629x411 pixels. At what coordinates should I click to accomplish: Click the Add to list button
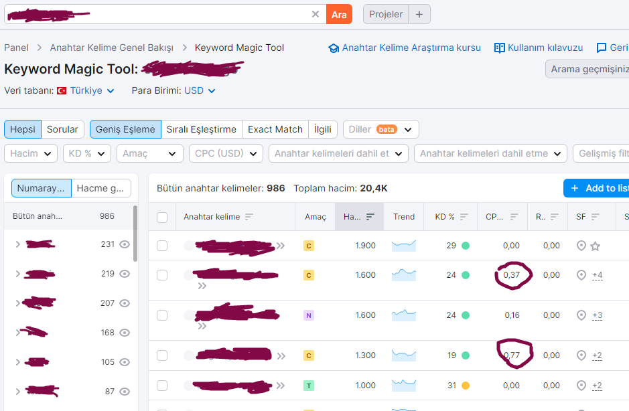point(596,188)
